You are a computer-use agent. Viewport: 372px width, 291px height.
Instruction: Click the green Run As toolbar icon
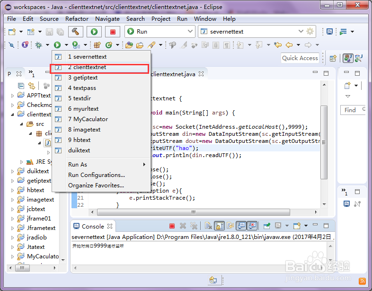pos(57,44)
